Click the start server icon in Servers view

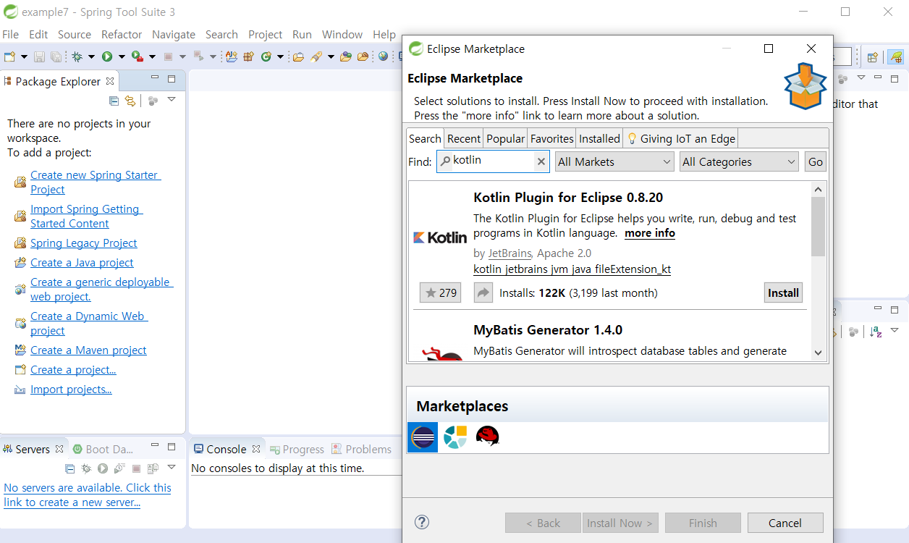coord(103,468)
